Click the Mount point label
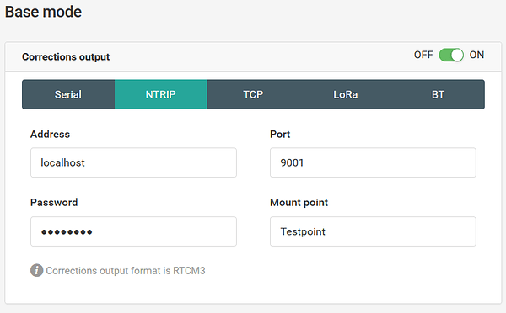 click(x=299, y=203)
